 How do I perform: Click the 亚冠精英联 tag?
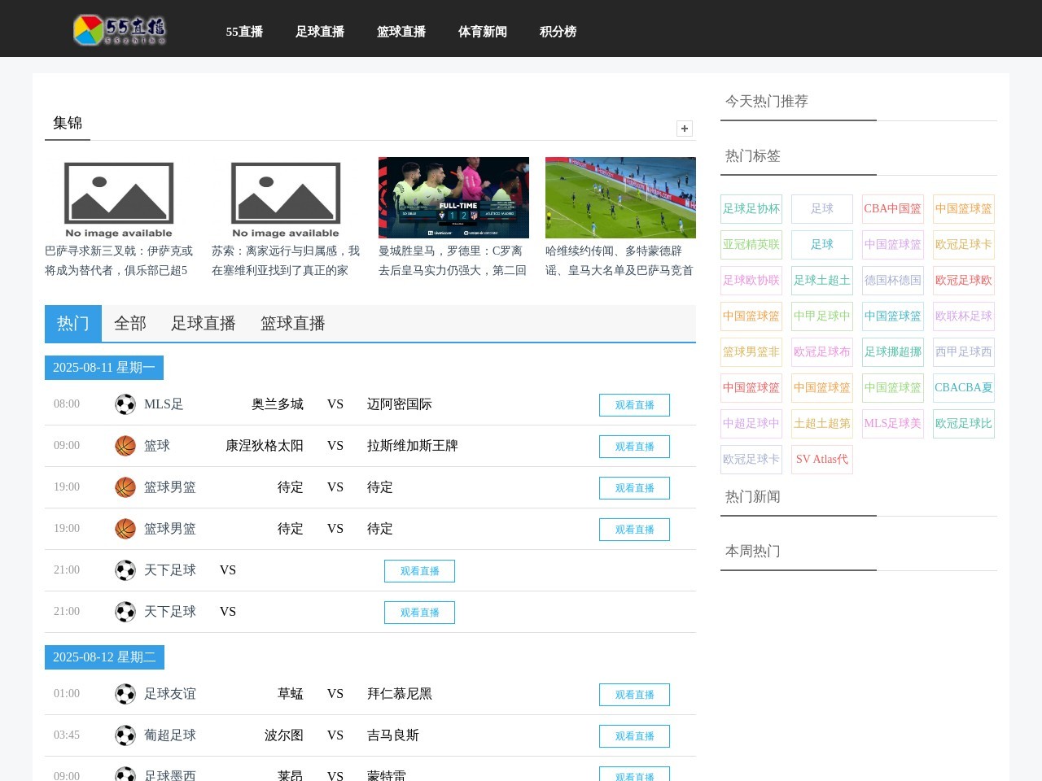(x=751, y=245)
